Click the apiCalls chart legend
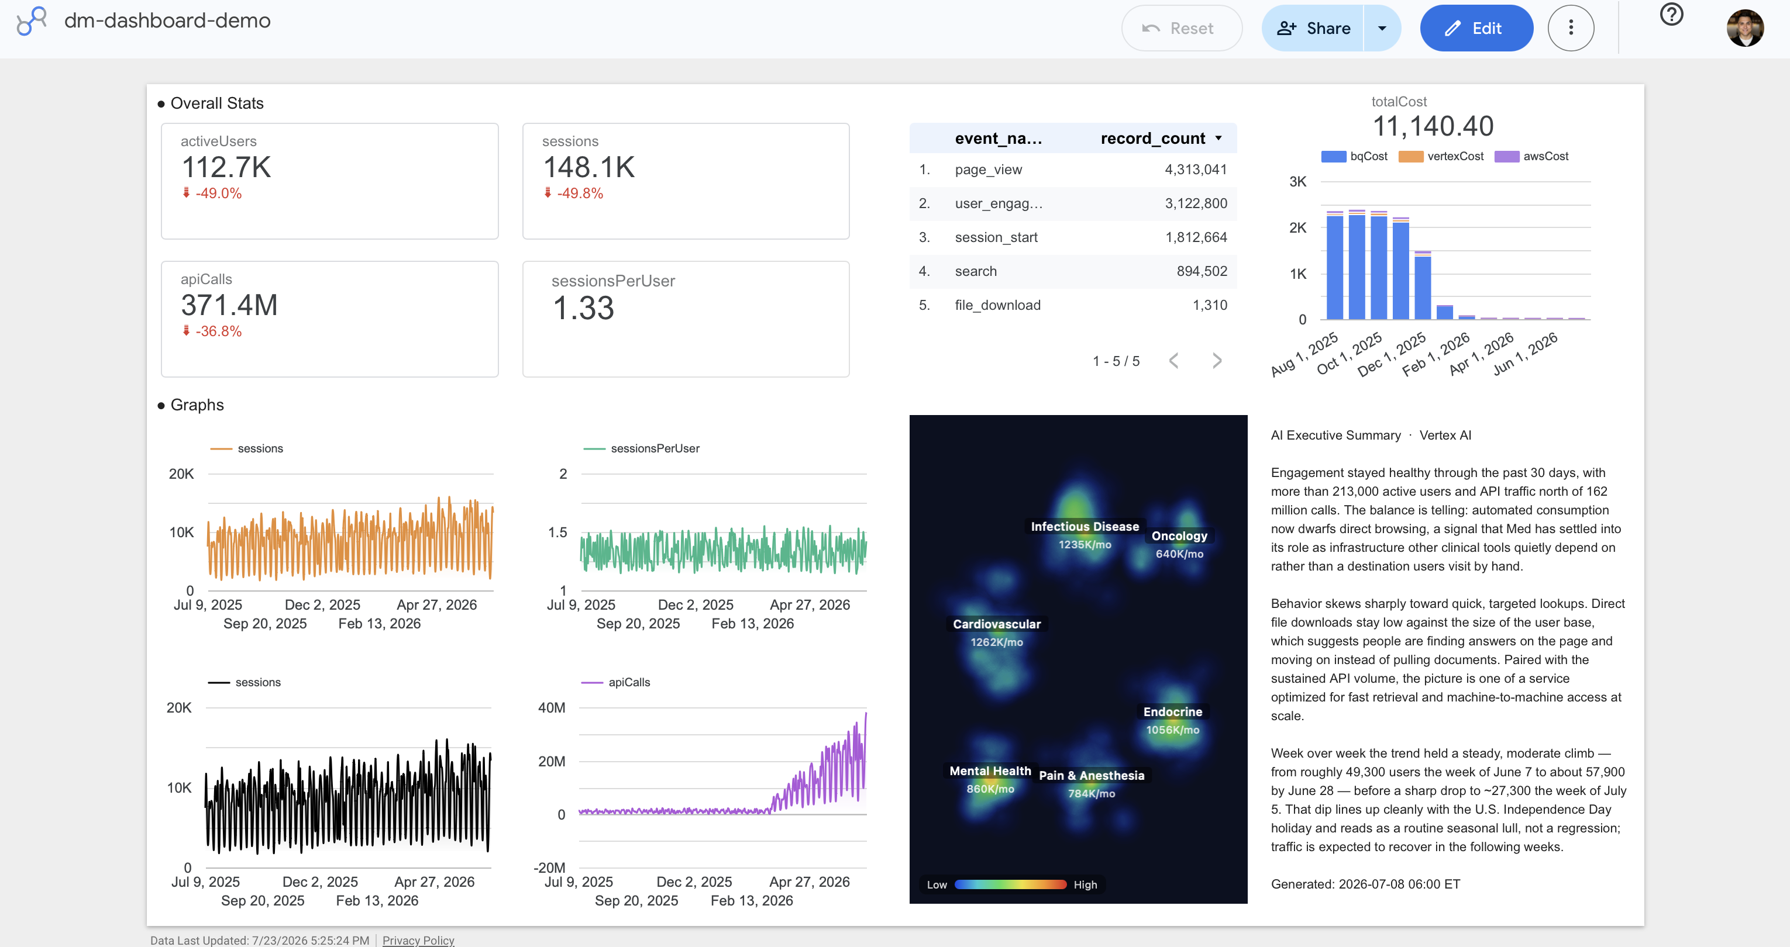Screen dimensions: 1790x947 615,682
